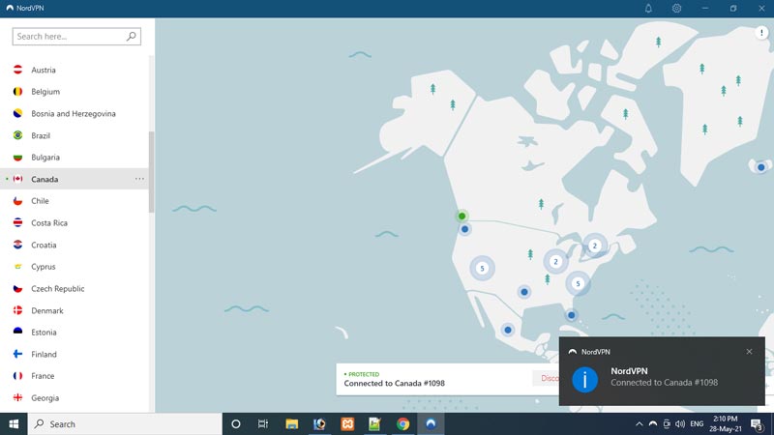Viewport: 774px width, 435px height.
Task: Click the northeast cluster marker labeled 2
Action: click(x=595, y=246)
